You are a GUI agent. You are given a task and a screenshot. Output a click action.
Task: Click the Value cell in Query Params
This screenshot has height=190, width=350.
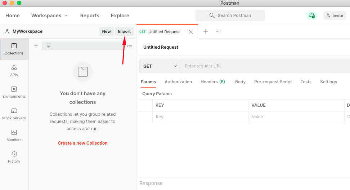click(x=296, y=117)
